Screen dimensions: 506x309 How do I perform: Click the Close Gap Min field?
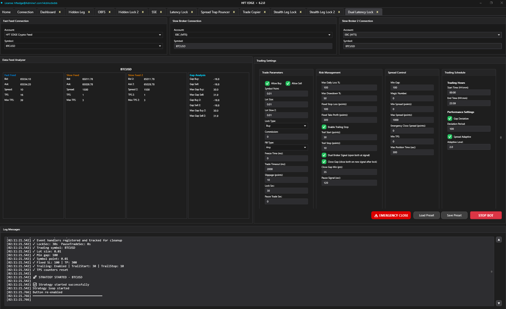click(349, 172)
